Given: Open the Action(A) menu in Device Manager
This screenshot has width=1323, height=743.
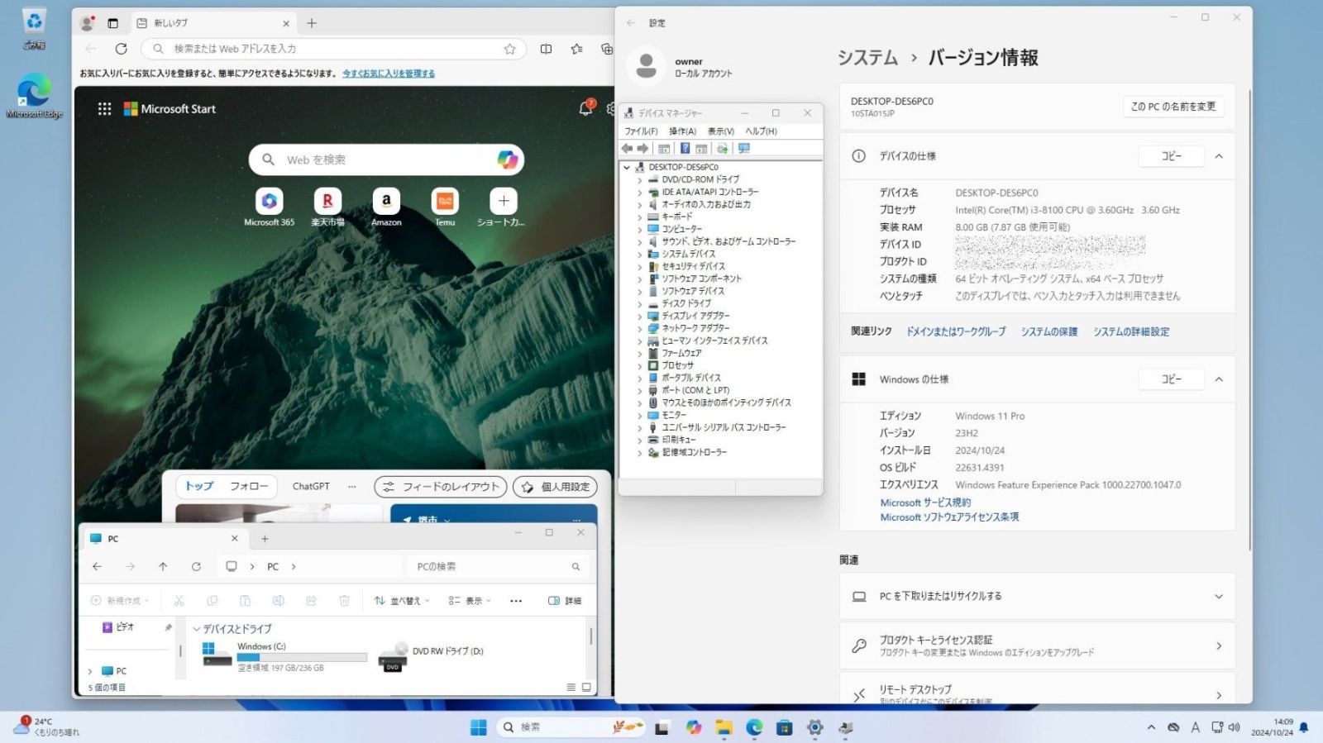Looking at the screenshot, I should coord(682,131).
